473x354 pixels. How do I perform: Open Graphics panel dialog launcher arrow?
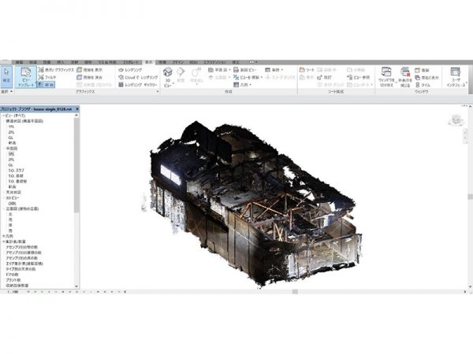pos(158,91)
